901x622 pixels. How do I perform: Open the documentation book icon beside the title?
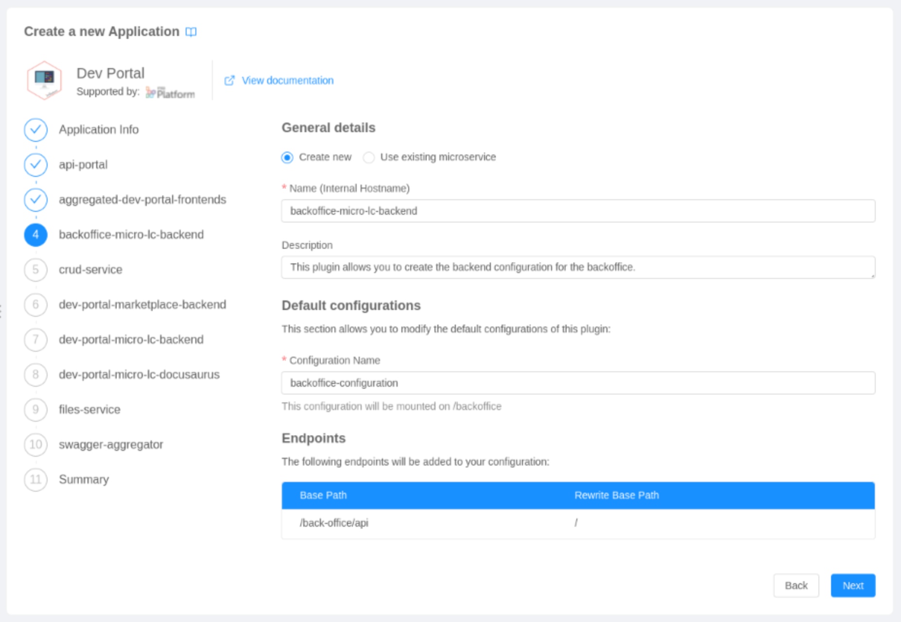click(x=191, y=31)
